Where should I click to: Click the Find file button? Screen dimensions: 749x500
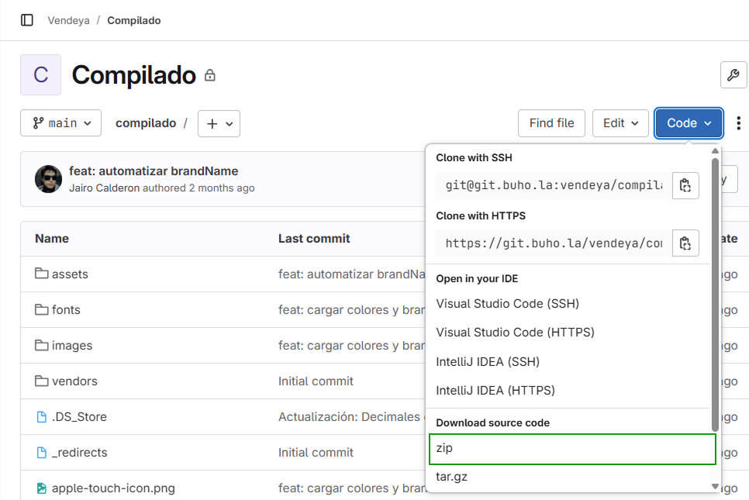tap(551, 123)
